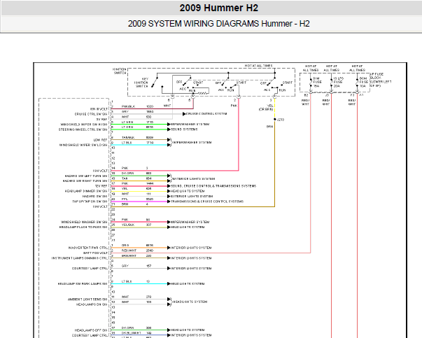422x338 pixels.
Task: Click the 'WINDSHIELD WIPER SW HI SIG' pin label
Action: 84,125
